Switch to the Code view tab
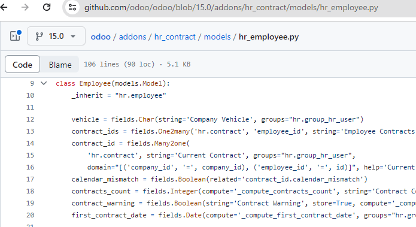This screenshot has height=227, width=416. click(22, 64)
